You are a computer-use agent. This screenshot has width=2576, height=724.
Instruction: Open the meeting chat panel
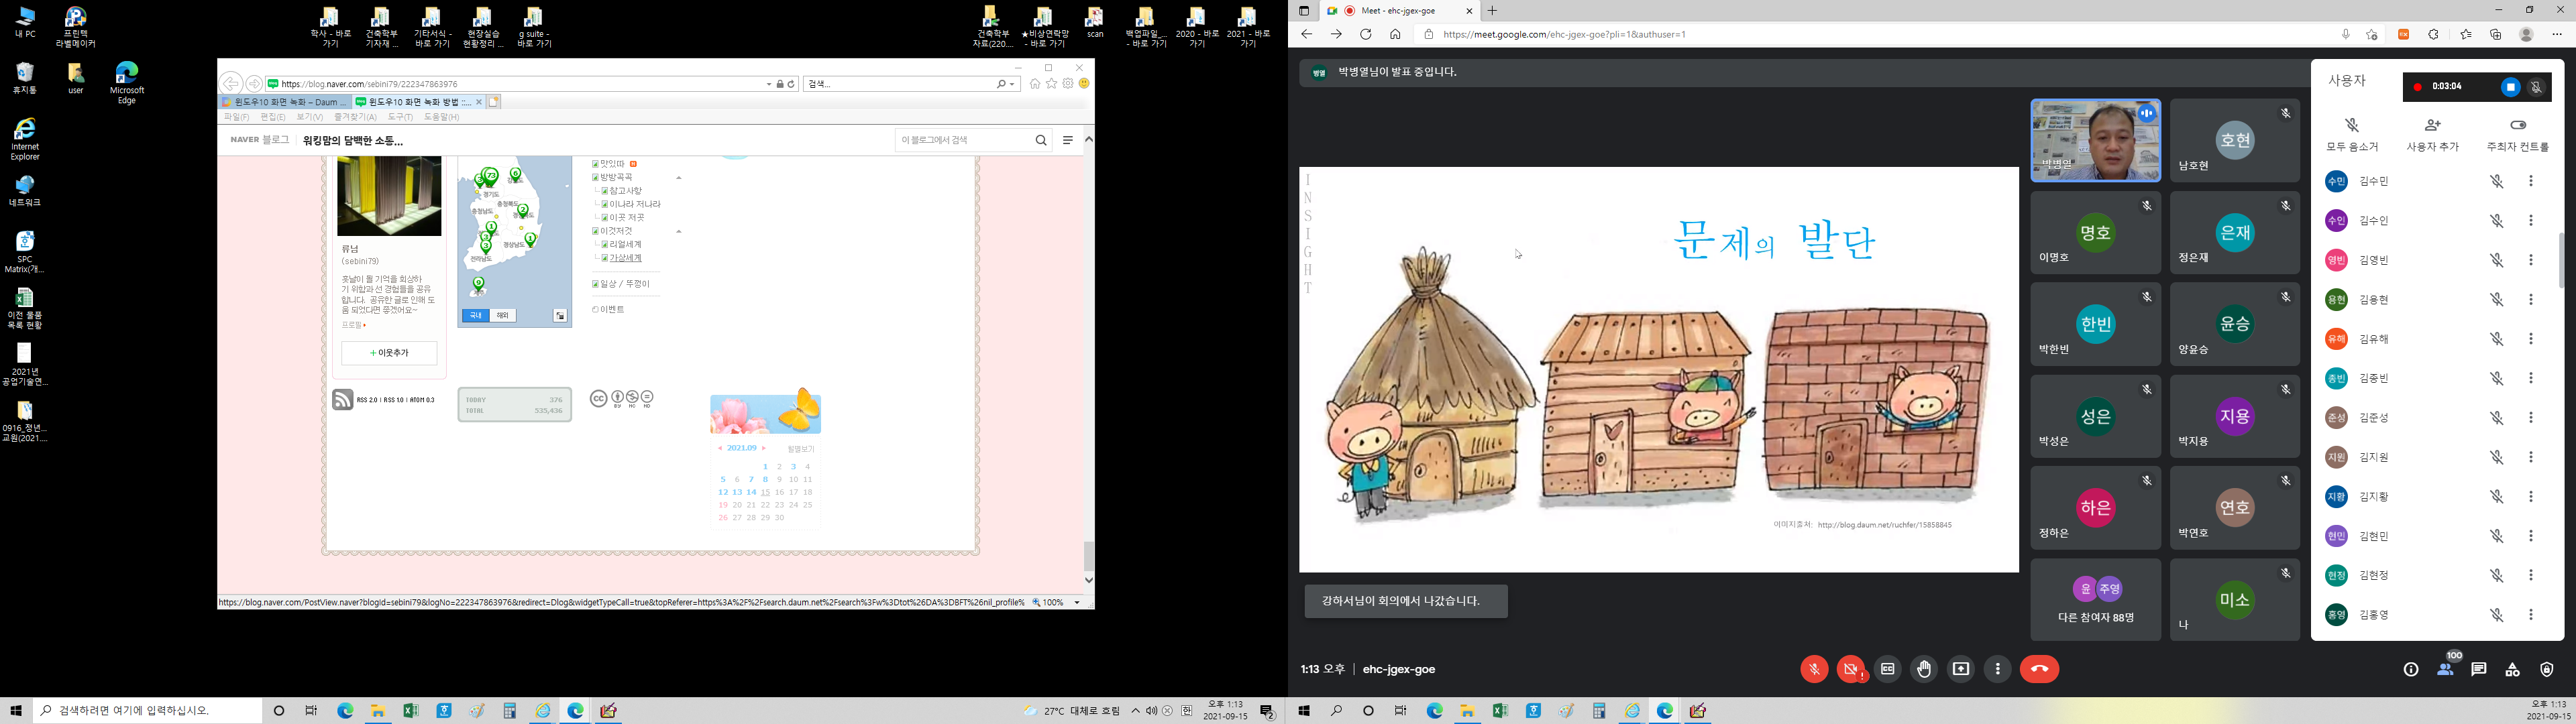(x=2479, y=669)
